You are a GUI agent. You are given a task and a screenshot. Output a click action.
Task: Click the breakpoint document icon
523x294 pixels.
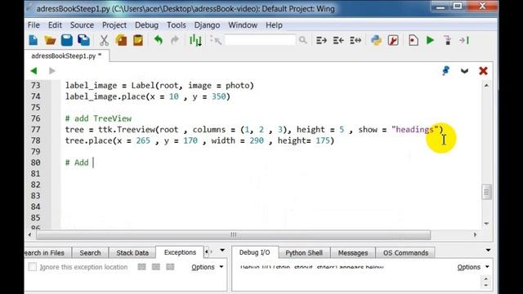pos(413,40)
